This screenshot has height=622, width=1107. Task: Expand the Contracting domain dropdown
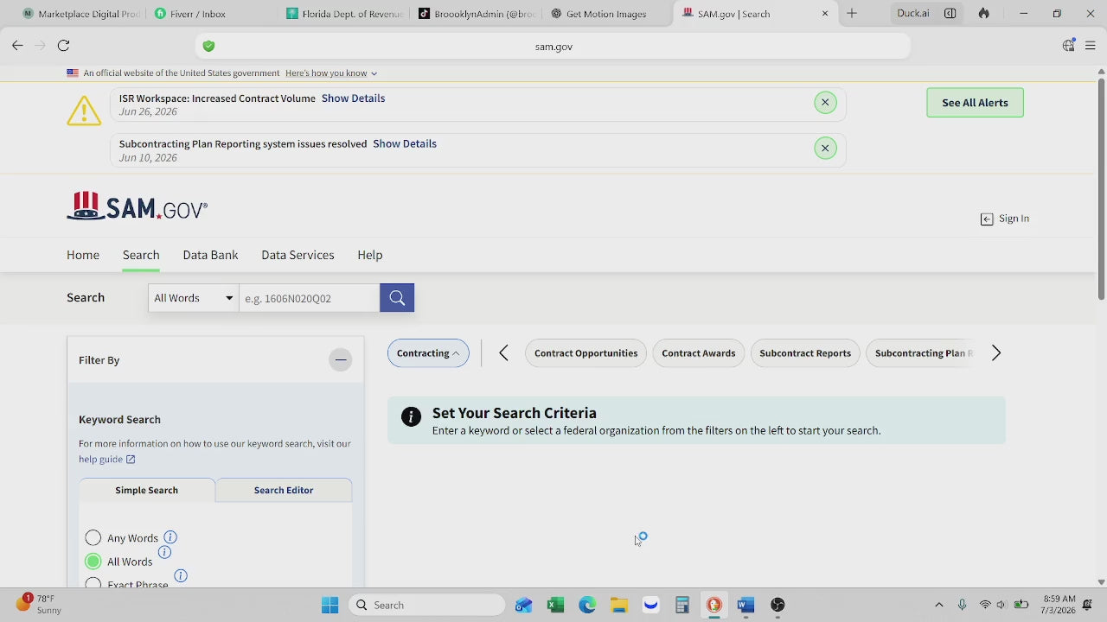click(x=428, y=353)
